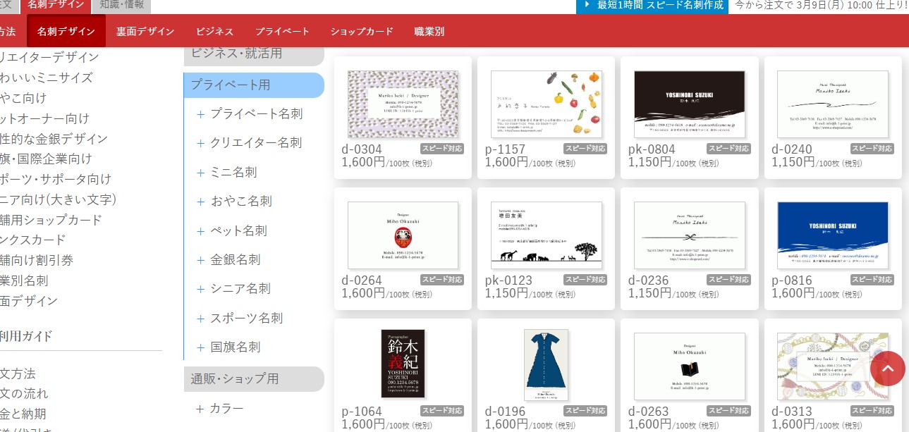Open the ポーツ・サポータ向け sidebar link

56,179
